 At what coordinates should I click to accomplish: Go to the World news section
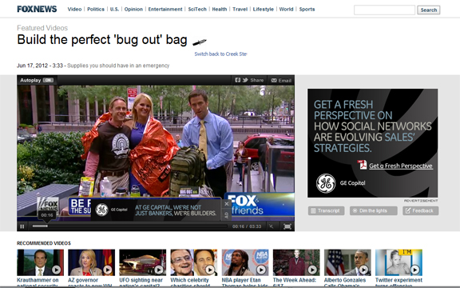pyautogui.click(x=286, y=9)
